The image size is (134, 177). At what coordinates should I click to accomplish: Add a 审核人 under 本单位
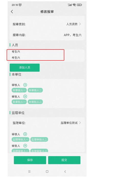pos(25,85)
